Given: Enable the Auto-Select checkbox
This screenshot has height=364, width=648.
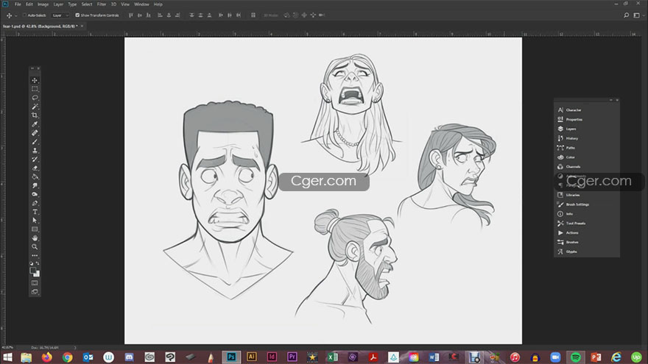Looking at the screenshot, I should click(x=24, y=15).
